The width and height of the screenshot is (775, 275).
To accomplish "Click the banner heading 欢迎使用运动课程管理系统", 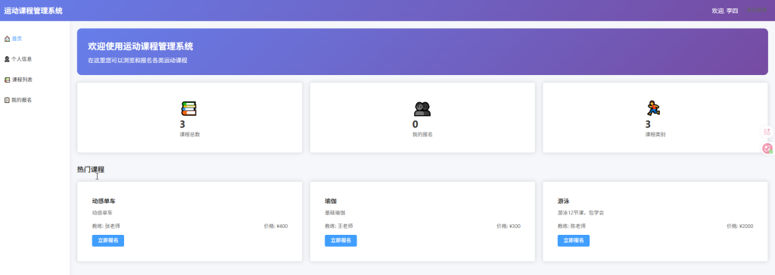I will [140, 46].
